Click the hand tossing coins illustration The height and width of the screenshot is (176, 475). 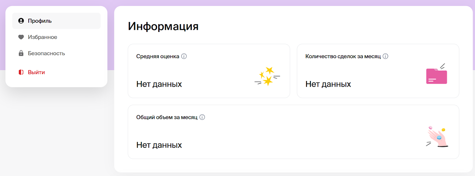point(438,137)
